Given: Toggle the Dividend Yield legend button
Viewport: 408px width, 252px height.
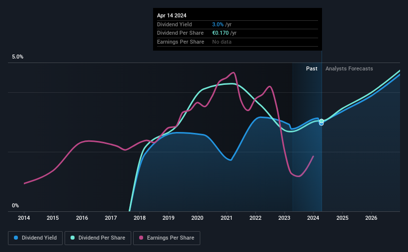Looking at the screenshot, I should tap(35, 238).
